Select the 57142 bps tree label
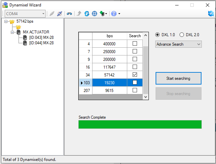 pos(25,21)
